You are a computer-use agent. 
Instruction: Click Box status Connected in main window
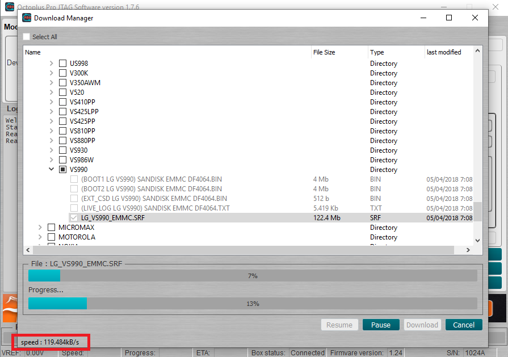click(288, 353)
